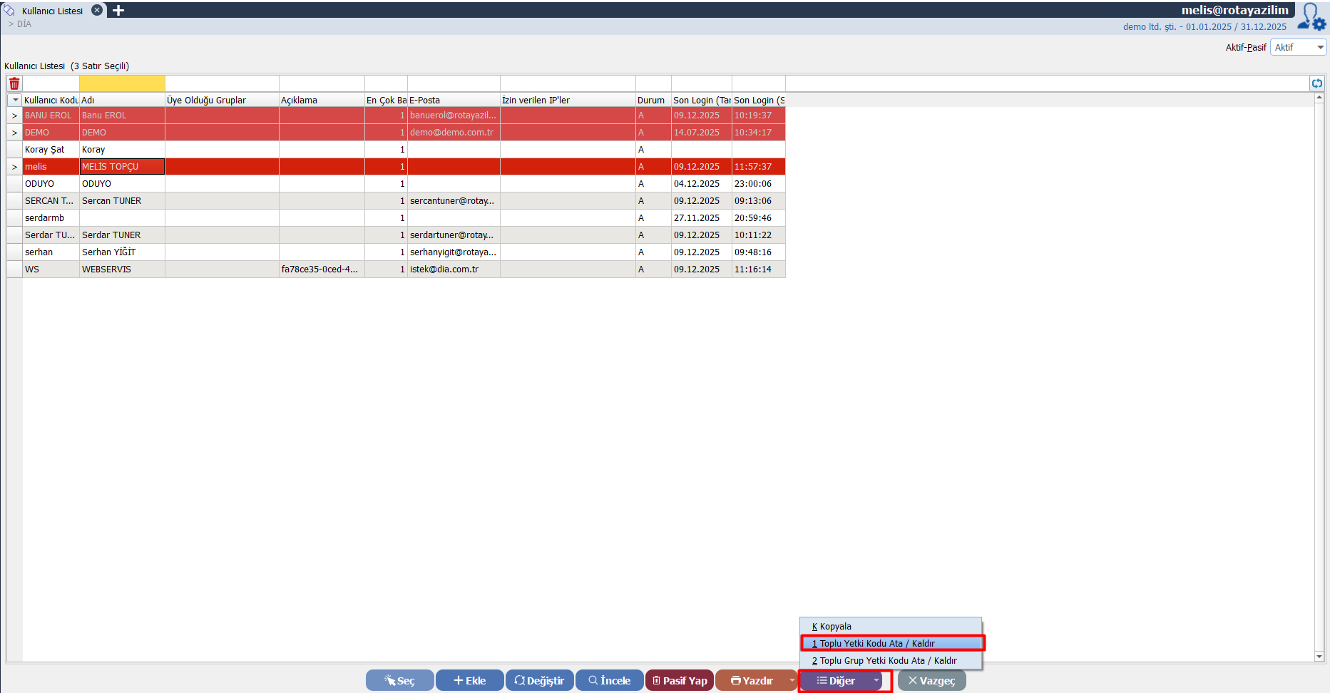
Task: Expand the Yazdır button dropdown arrow
Action: coord(792,681)
